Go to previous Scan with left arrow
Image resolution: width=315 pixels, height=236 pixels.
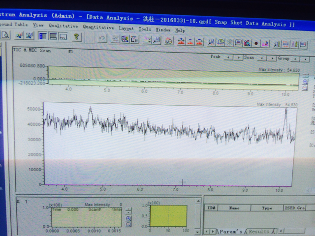[262, 58]
